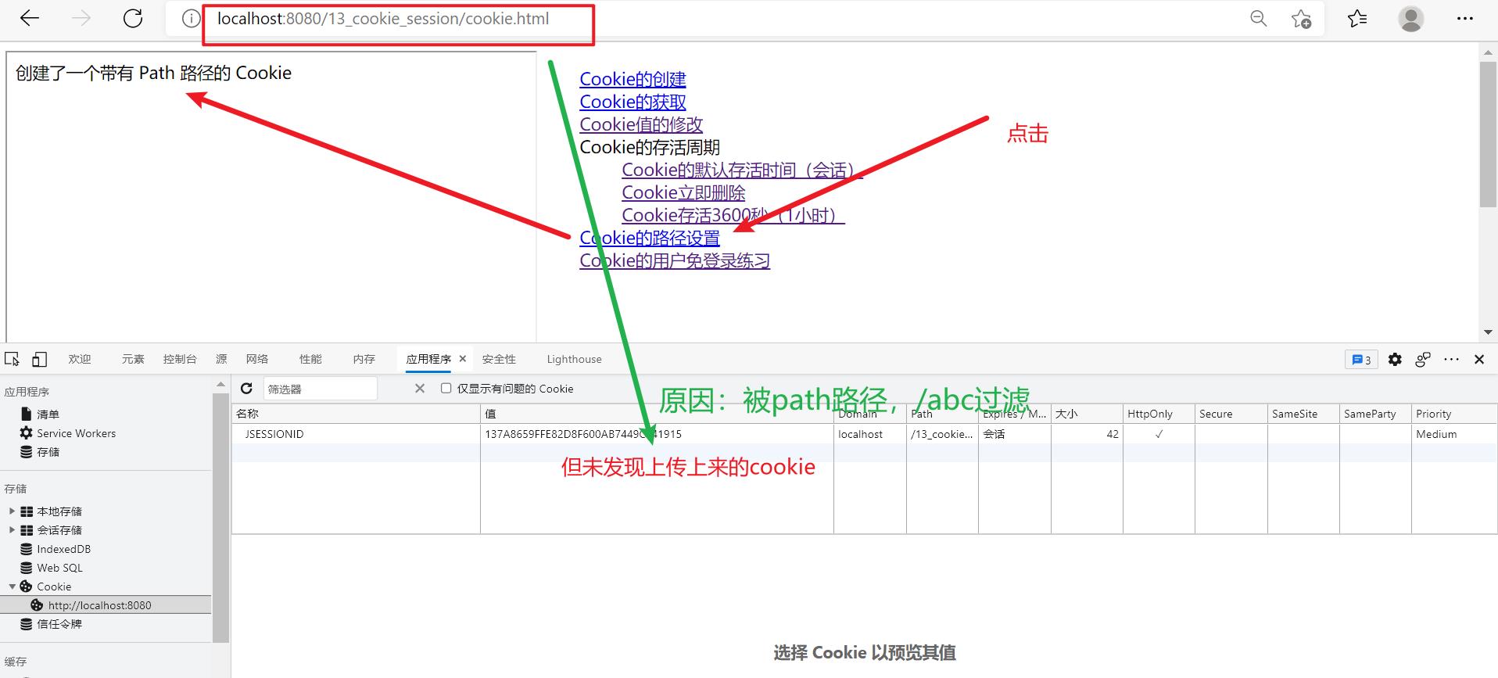Select 清单 in the application sidebar
This screenshot has width=1498, height=678.
click(x=48, y=414)
